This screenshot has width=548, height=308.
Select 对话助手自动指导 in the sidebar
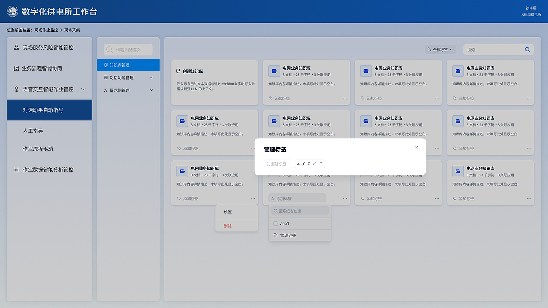[x=49, y=110]
